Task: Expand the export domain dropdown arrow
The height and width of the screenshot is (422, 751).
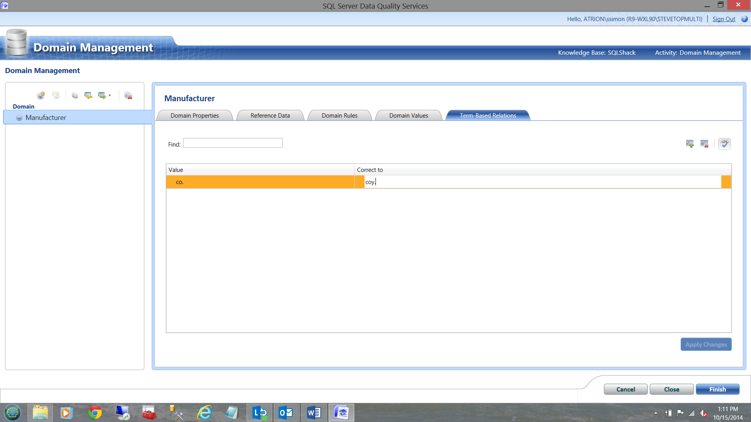Action: click(x=110, y=95)
